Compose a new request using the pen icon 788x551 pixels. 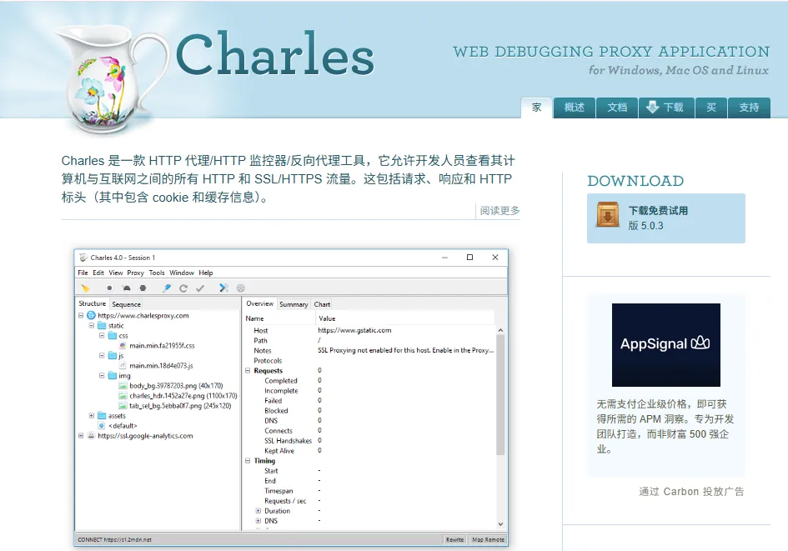coord(166,288)
